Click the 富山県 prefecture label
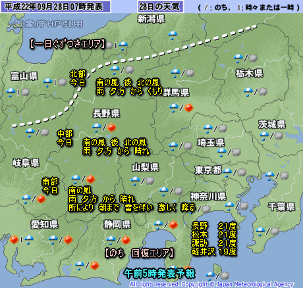303x288 pixels. 24,76
